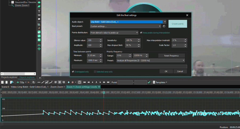This screenshot has height=129, width=240.
Task: Step forward one point (play arrow)
Action: (x=100, y=82)
